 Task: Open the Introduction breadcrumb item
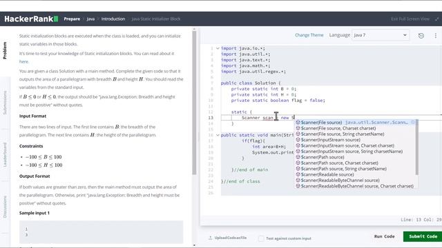coord(113,19)
